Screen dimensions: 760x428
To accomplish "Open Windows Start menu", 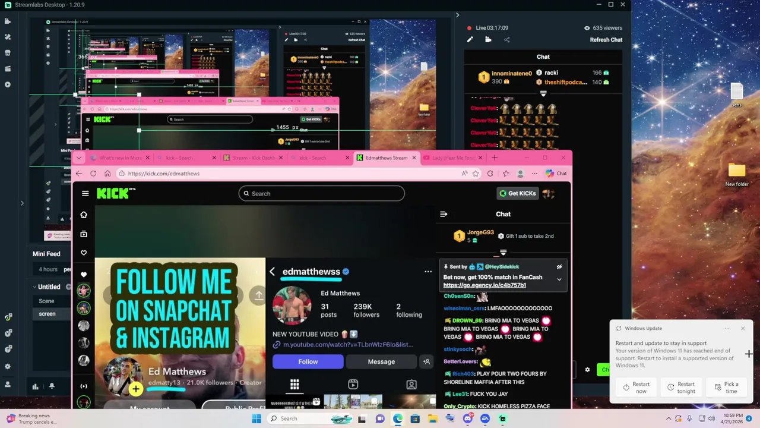I will point(256,418).
